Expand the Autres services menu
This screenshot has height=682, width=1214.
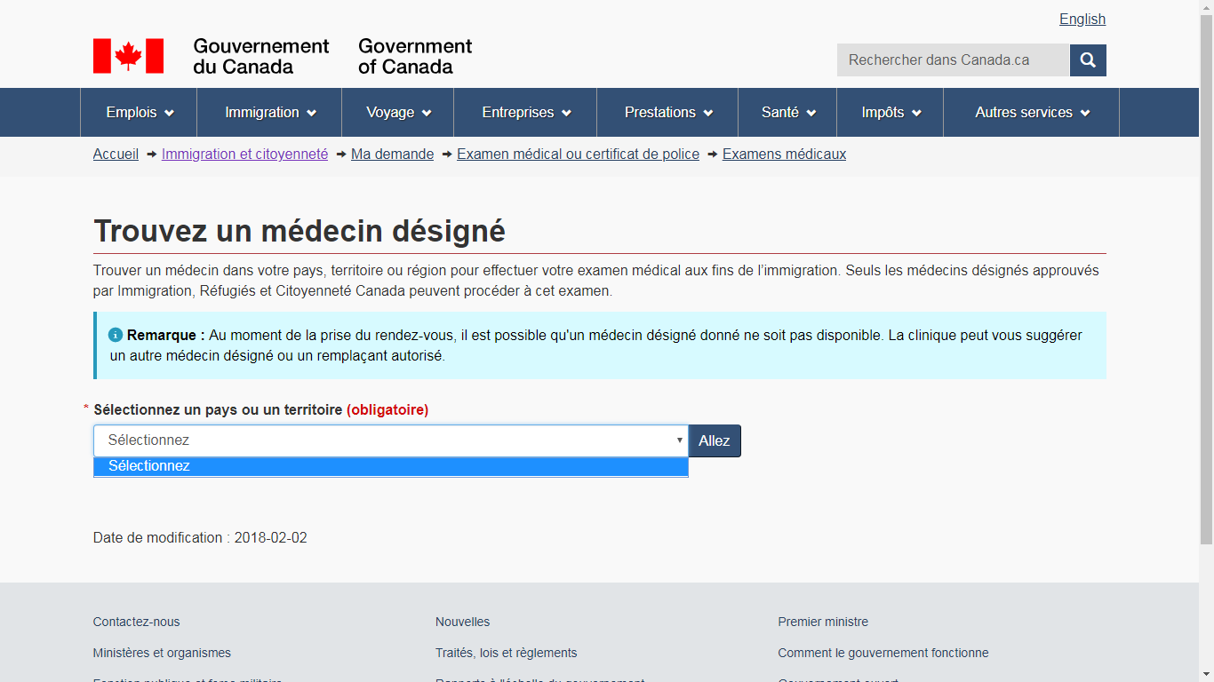1031,113
